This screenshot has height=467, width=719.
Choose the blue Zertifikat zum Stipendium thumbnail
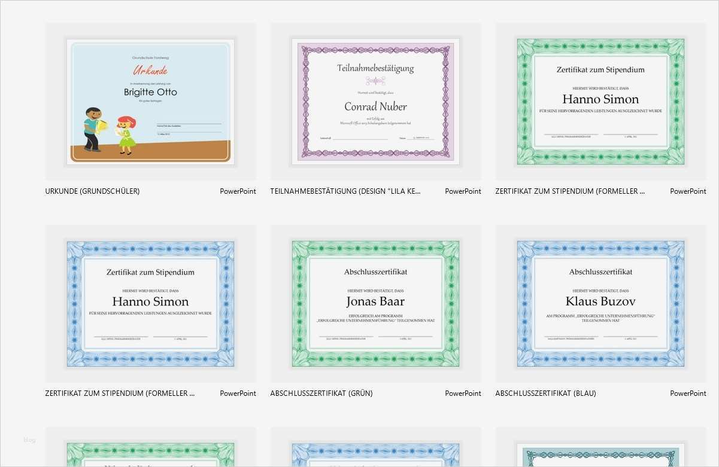coord(150,304)
